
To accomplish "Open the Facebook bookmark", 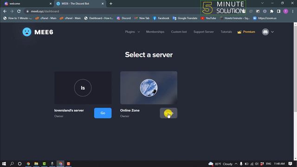I will pyautogui.click(x=161, y=18).
